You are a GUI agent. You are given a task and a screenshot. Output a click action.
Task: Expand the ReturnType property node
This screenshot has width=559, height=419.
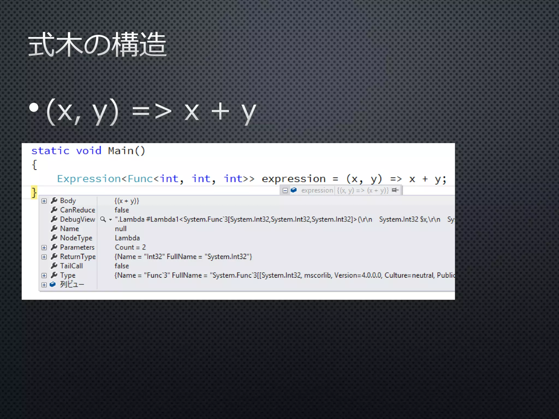point(44,257)
